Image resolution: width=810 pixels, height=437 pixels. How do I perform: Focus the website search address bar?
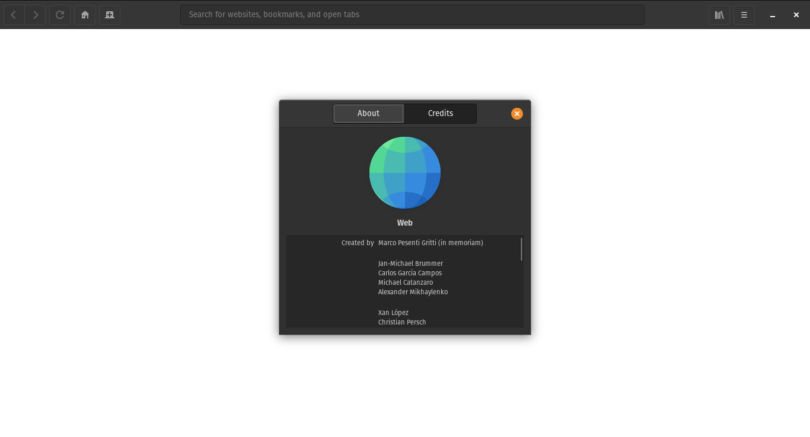click(x=412, y=15)
